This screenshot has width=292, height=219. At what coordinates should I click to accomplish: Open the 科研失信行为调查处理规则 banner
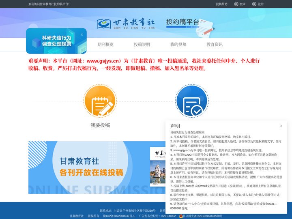(56, 41)
